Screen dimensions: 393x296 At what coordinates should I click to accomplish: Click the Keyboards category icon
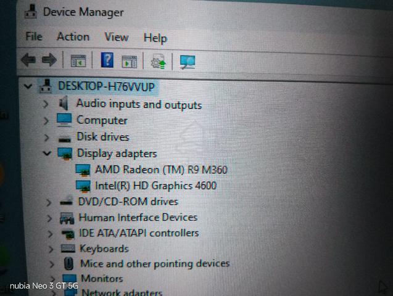[x=68, y=249]
